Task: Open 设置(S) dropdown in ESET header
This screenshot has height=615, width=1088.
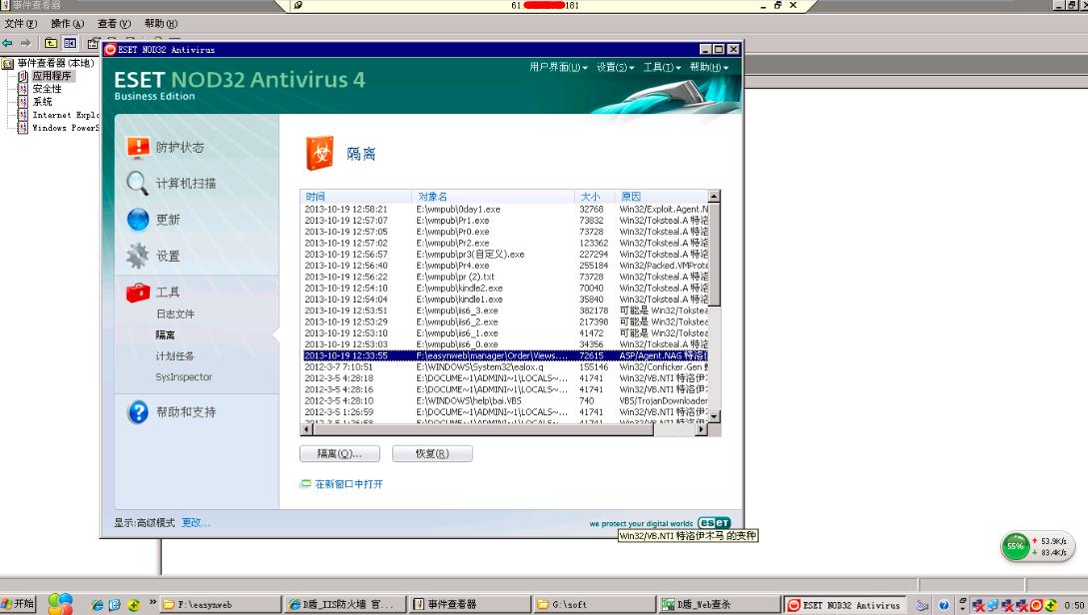Action: click(x=616, y=67)
